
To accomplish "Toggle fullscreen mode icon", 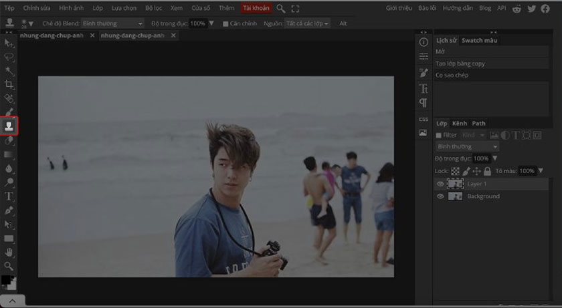I will 295,9.
